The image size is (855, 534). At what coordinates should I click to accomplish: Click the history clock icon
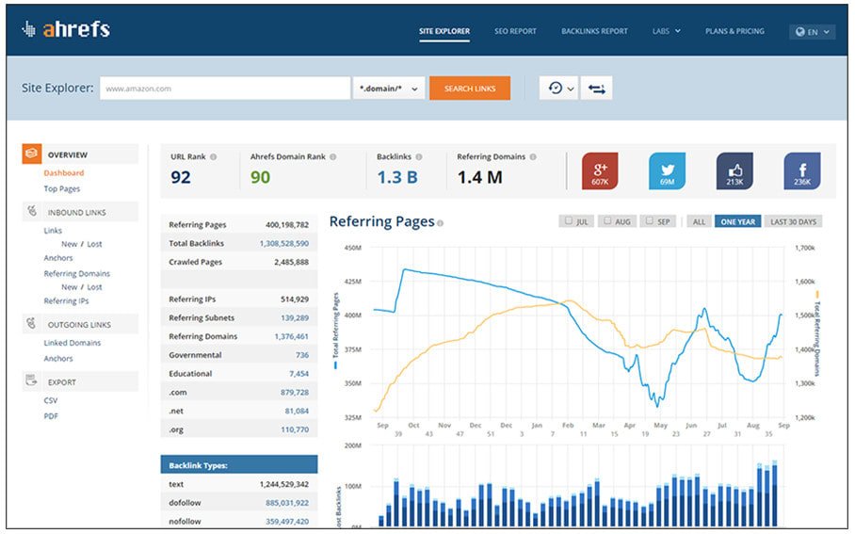556,88
